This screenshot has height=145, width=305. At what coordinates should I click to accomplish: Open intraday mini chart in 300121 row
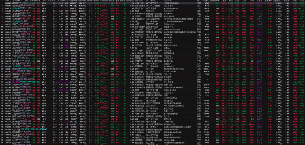click(x=103, y=142)
